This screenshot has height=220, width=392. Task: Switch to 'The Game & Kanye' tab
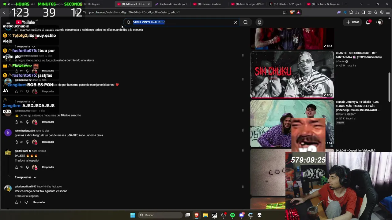(x=323, y=4)
